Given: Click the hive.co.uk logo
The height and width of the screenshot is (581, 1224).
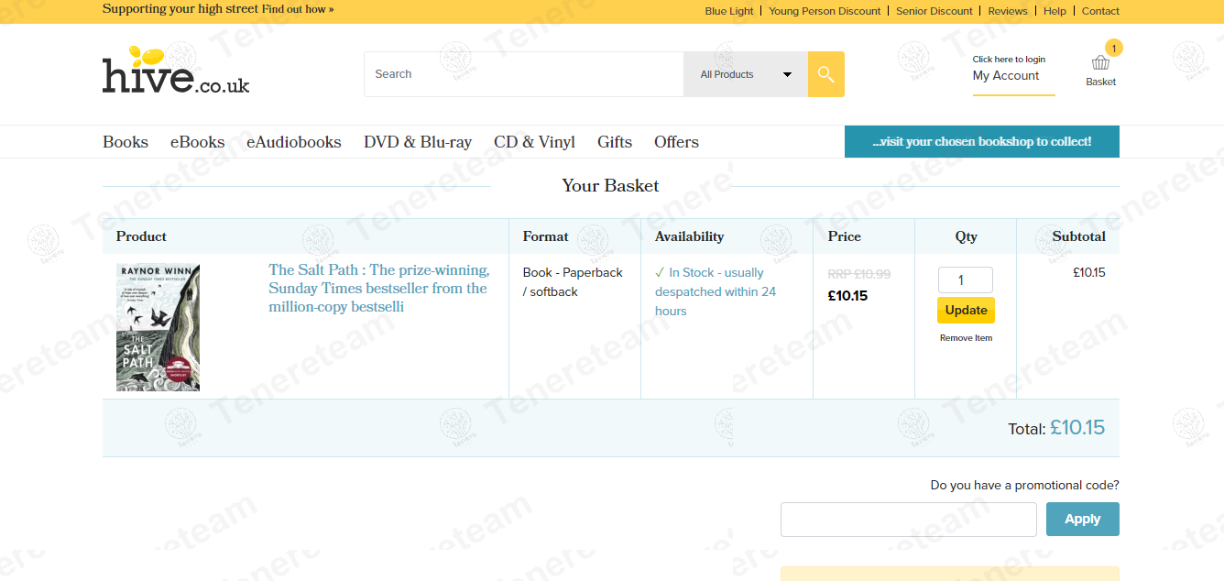Looking at the screenshot, I should click(176, 70).
